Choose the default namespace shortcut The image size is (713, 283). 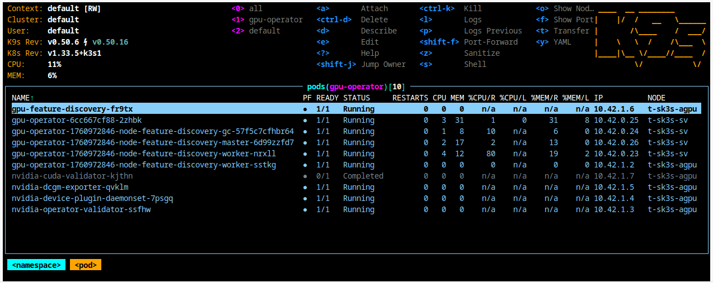click(x=264, y=31)
